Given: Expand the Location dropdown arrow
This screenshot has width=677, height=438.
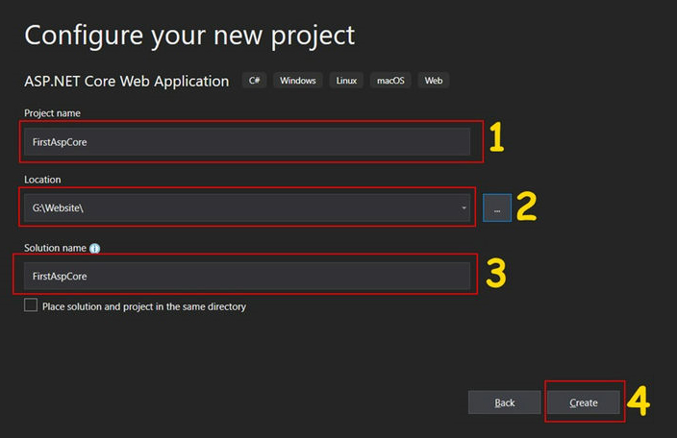Looking at the screenshot, I should pos(464,207).
